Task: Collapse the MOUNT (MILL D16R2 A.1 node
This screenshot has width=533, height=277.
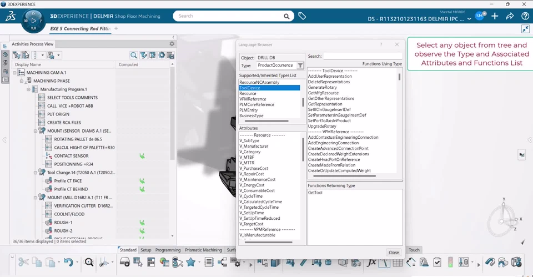Action: [x=36, y=198]
